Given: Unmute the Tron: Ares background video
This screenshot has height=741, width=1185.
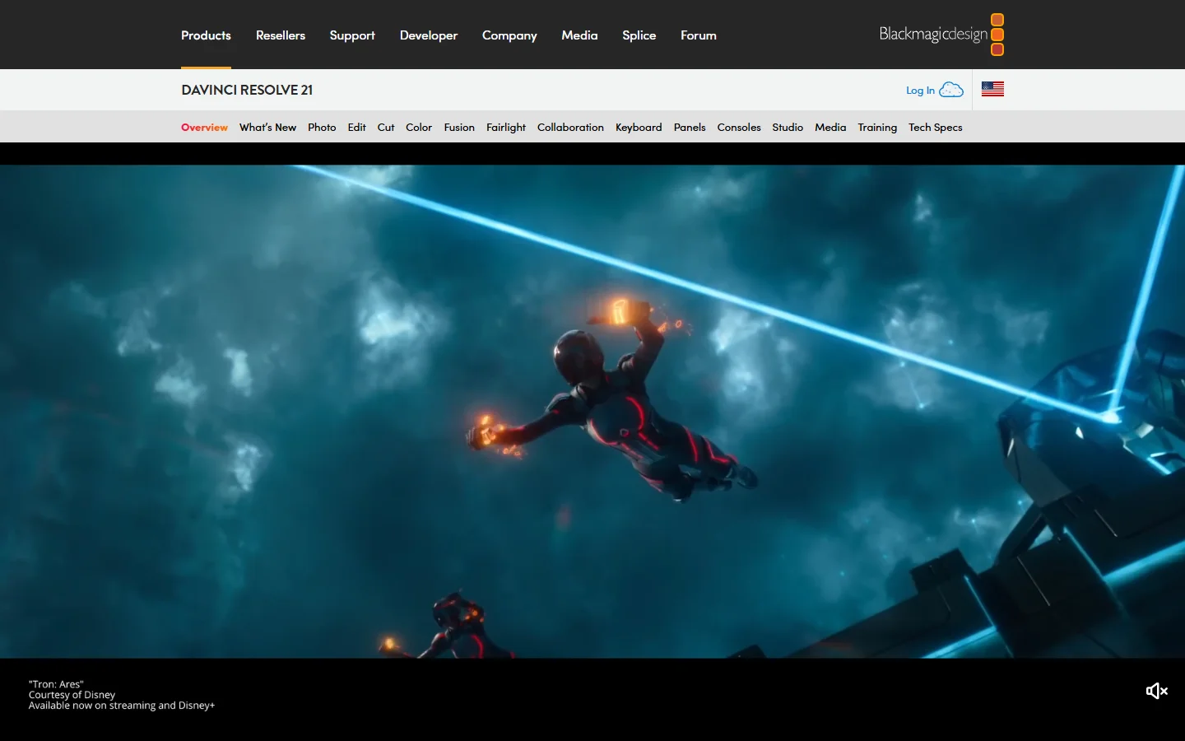Looking at the screenshot, I should 1156,691.
